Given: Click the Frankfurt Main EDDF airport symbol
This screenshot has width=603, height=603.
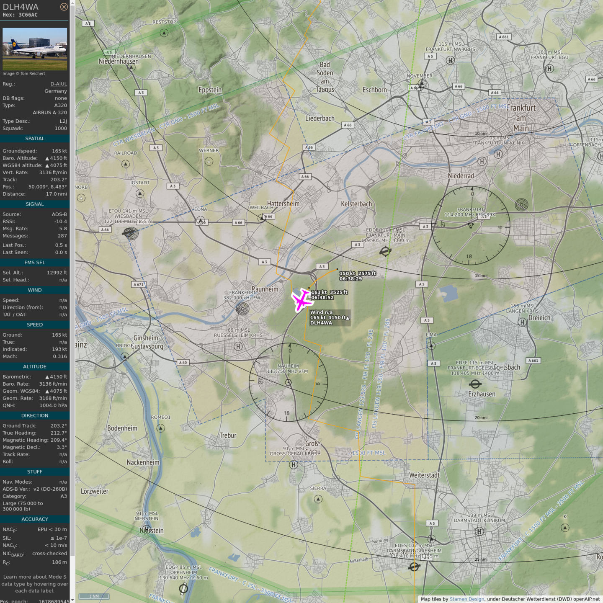Looking at the screenshot, I should tap(385, 251).
